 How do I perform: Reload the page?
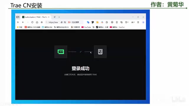pos(32,22)
